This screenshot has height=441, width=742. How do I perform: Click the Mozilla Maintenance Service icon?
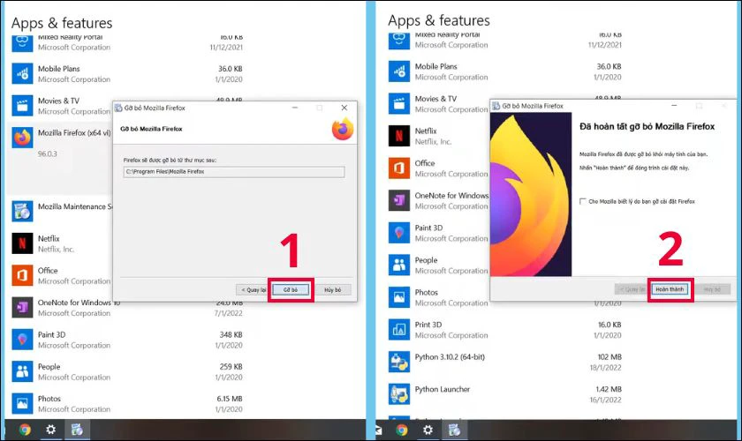pyautogui.click(x=22, y=212)
